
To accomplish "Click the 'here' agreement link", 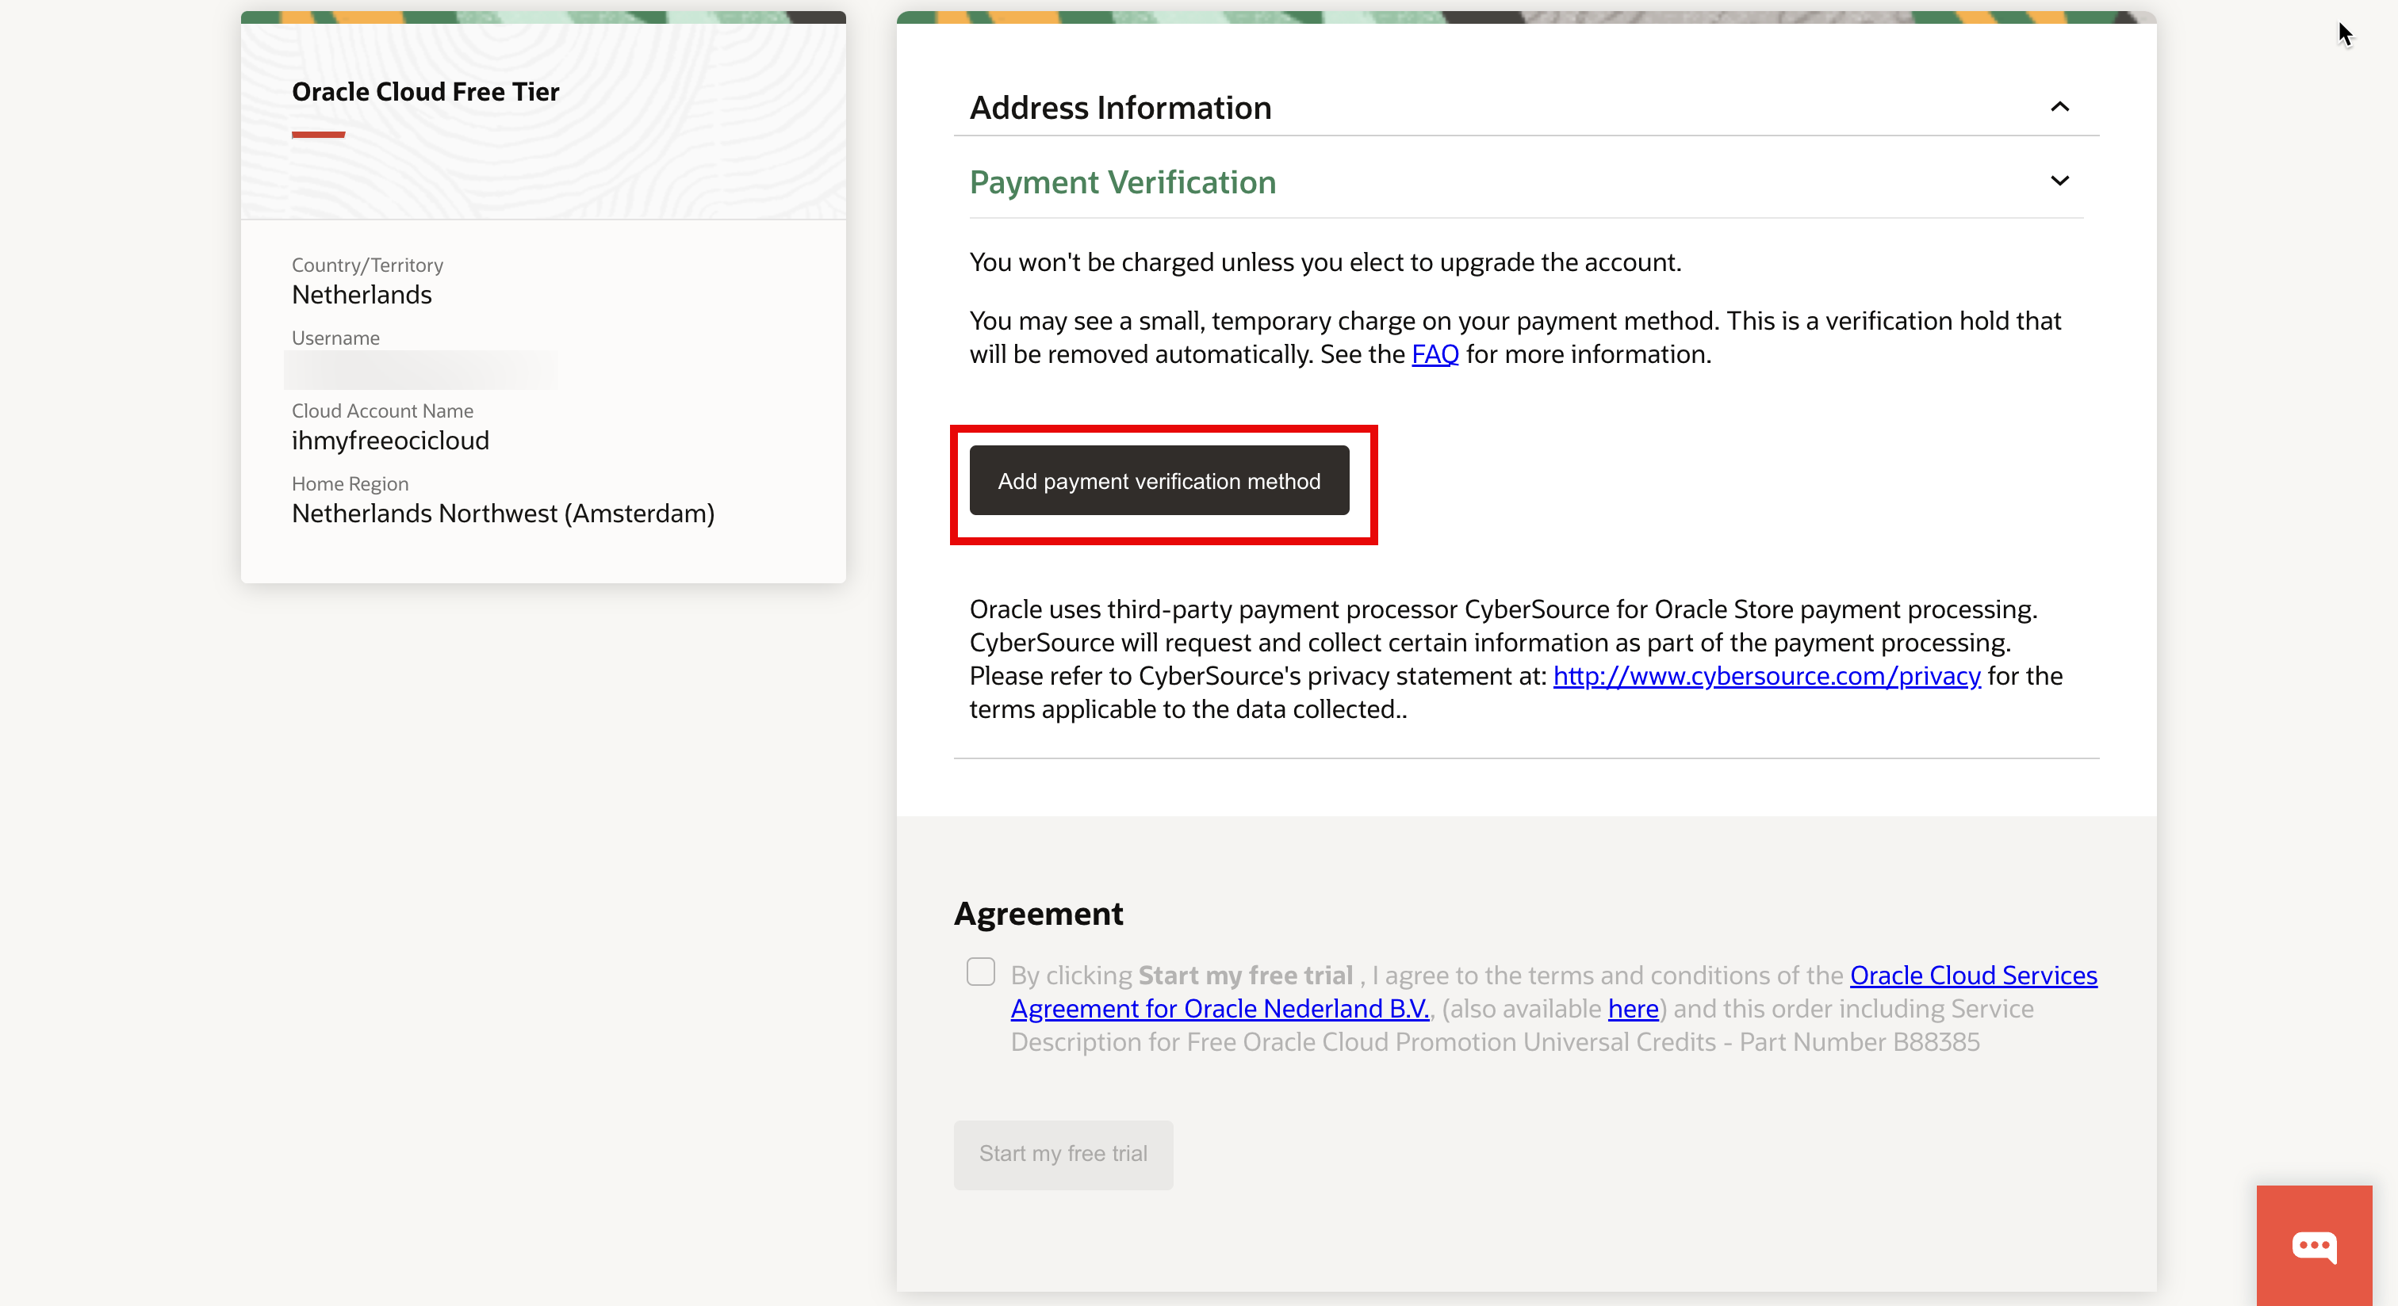I will [x=1632, y=1008].
